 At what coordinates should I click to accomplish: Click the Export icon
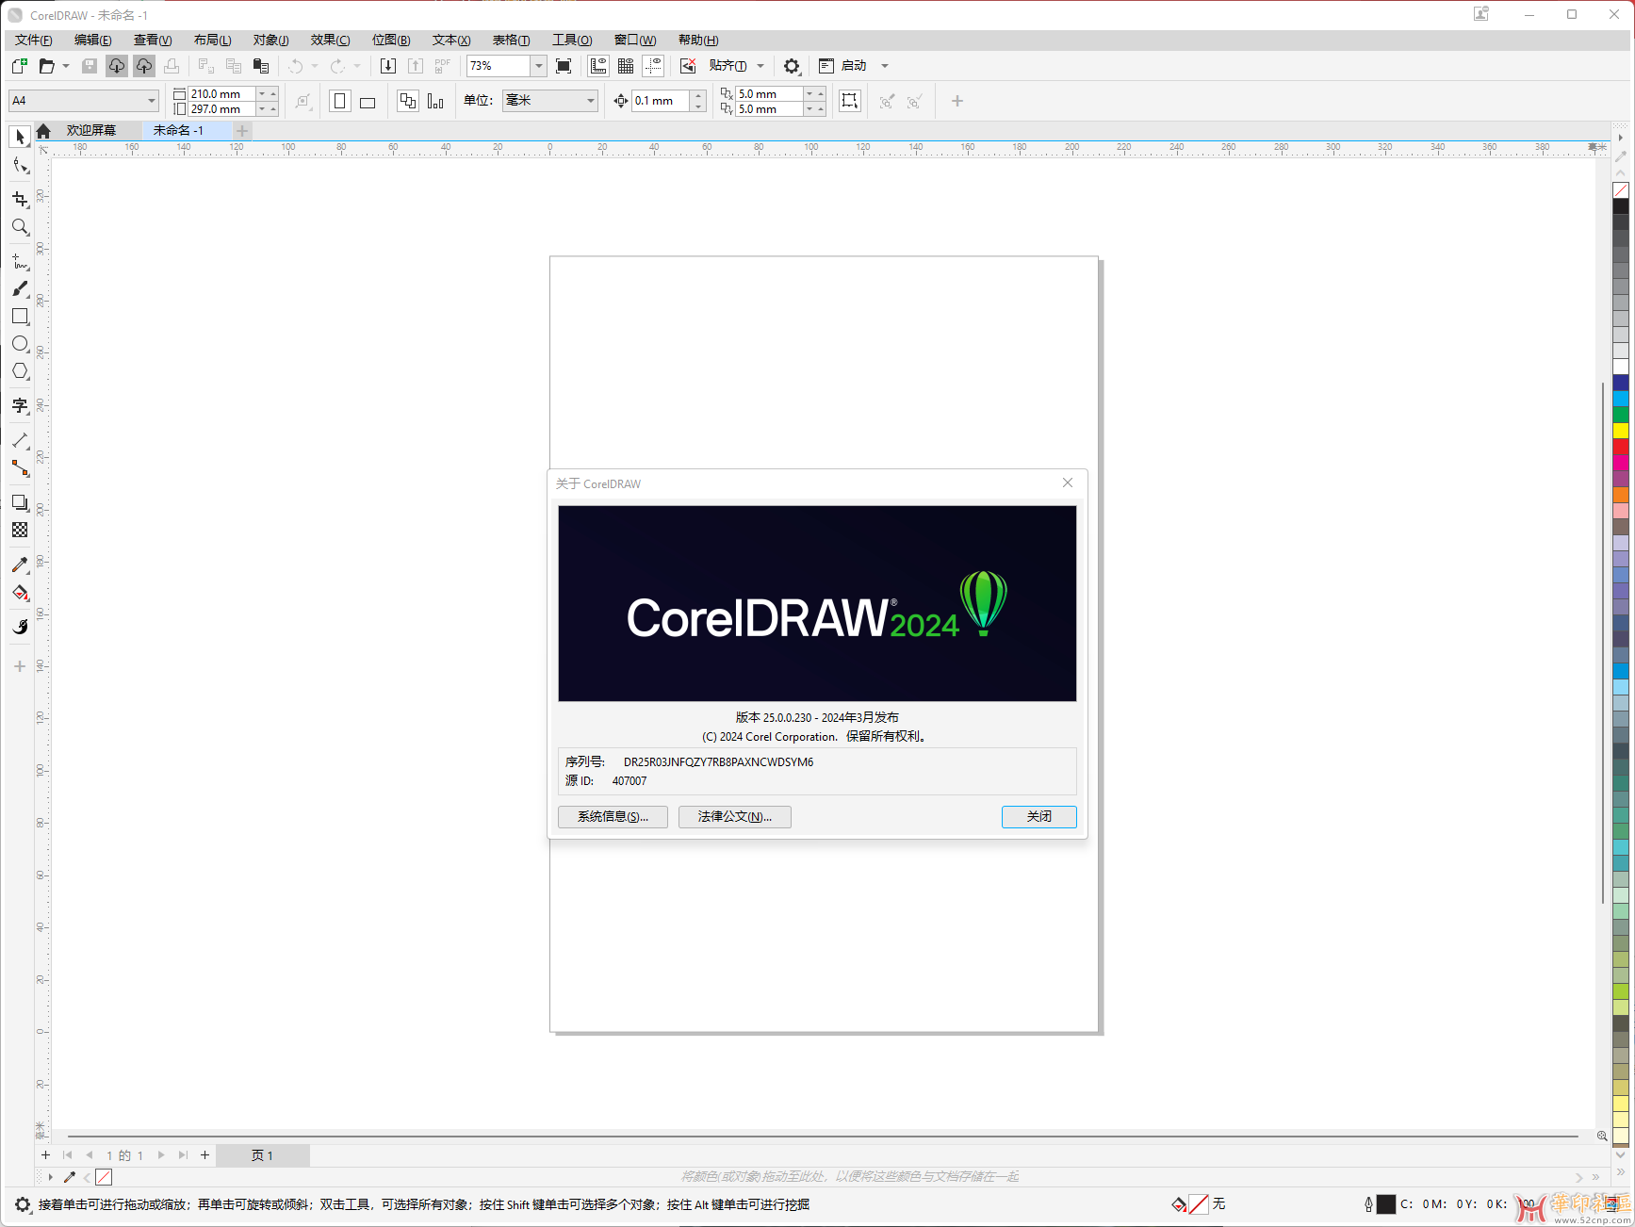416,66
